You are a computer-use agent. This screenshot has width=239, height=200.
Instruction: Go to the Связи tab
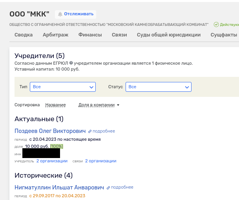[119, 35]
